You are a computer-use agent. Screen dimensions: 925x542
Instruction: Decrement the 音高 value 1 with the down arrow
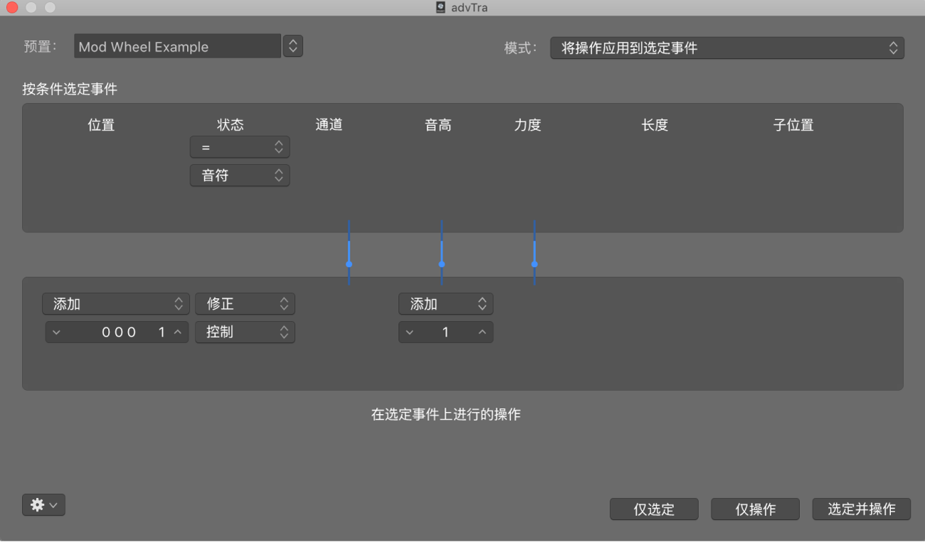[410, 332]
